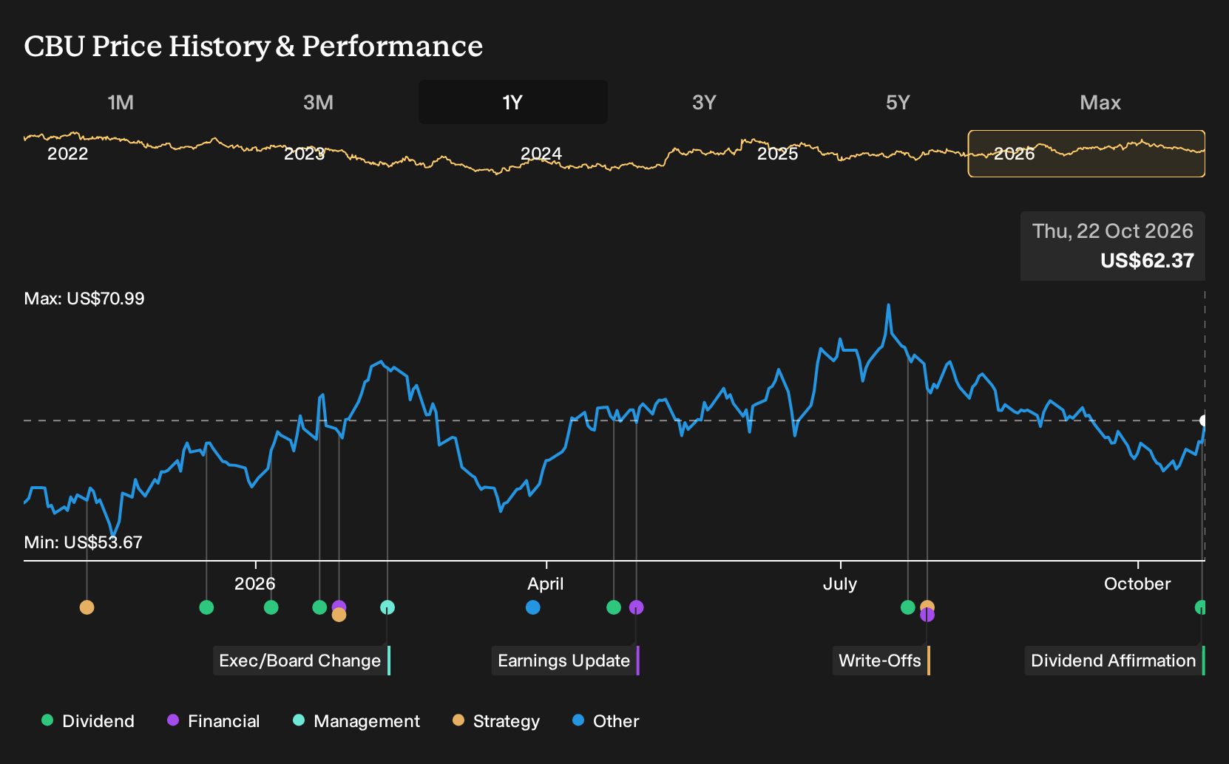Click the 'Max: US$70.99' label

[x=84, y=299]
